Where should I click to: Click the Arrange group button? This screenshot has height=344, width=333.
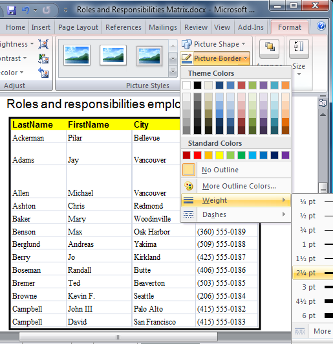point(269,49)
